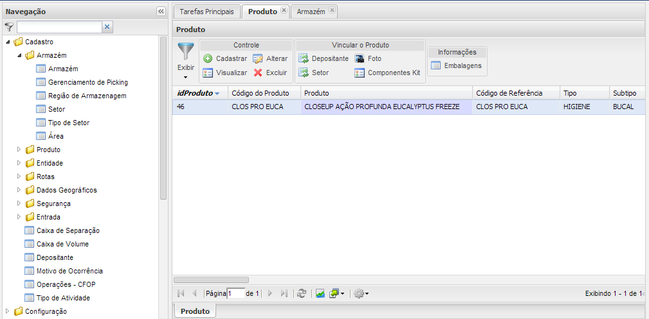
Task: Clear the navigation filter with X
Action: (x=107, y=27)
